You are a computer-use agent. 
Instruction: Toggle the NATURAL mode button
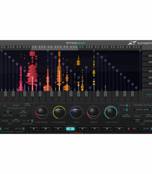[x=23, y=113]
